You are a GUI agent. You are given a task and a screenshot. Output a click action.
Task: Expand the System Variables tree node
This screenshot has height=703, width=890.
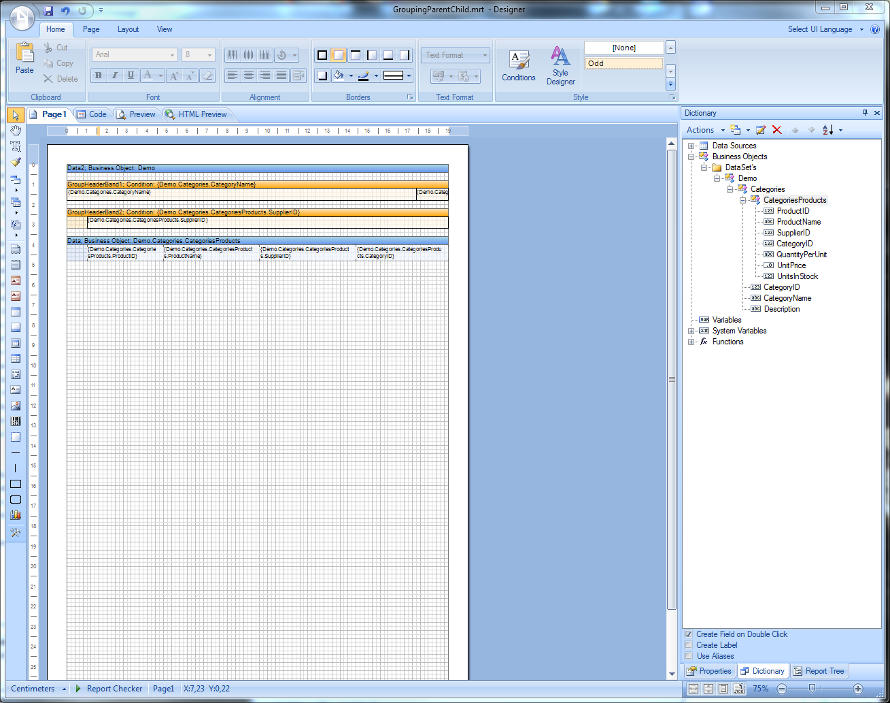691,331
